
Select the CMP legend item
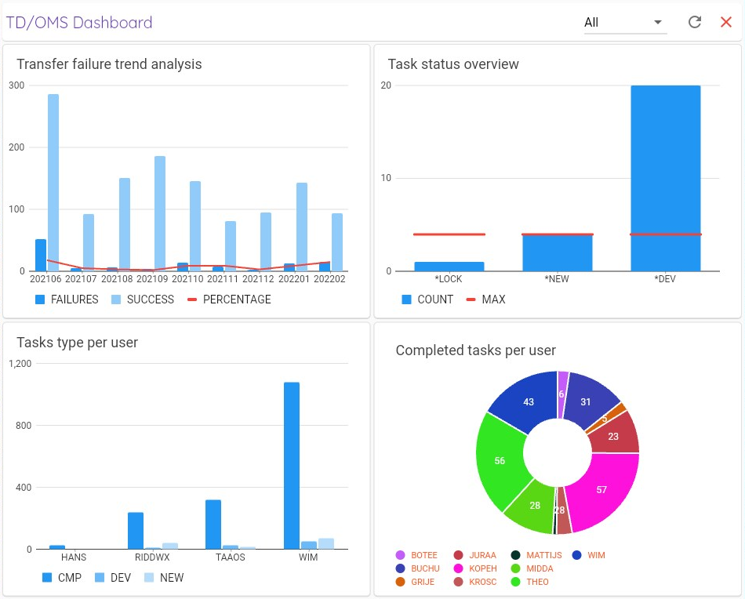[x=61, y=578]
